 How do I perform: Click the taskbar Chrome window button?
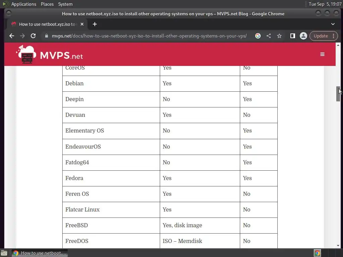point(40,253)
